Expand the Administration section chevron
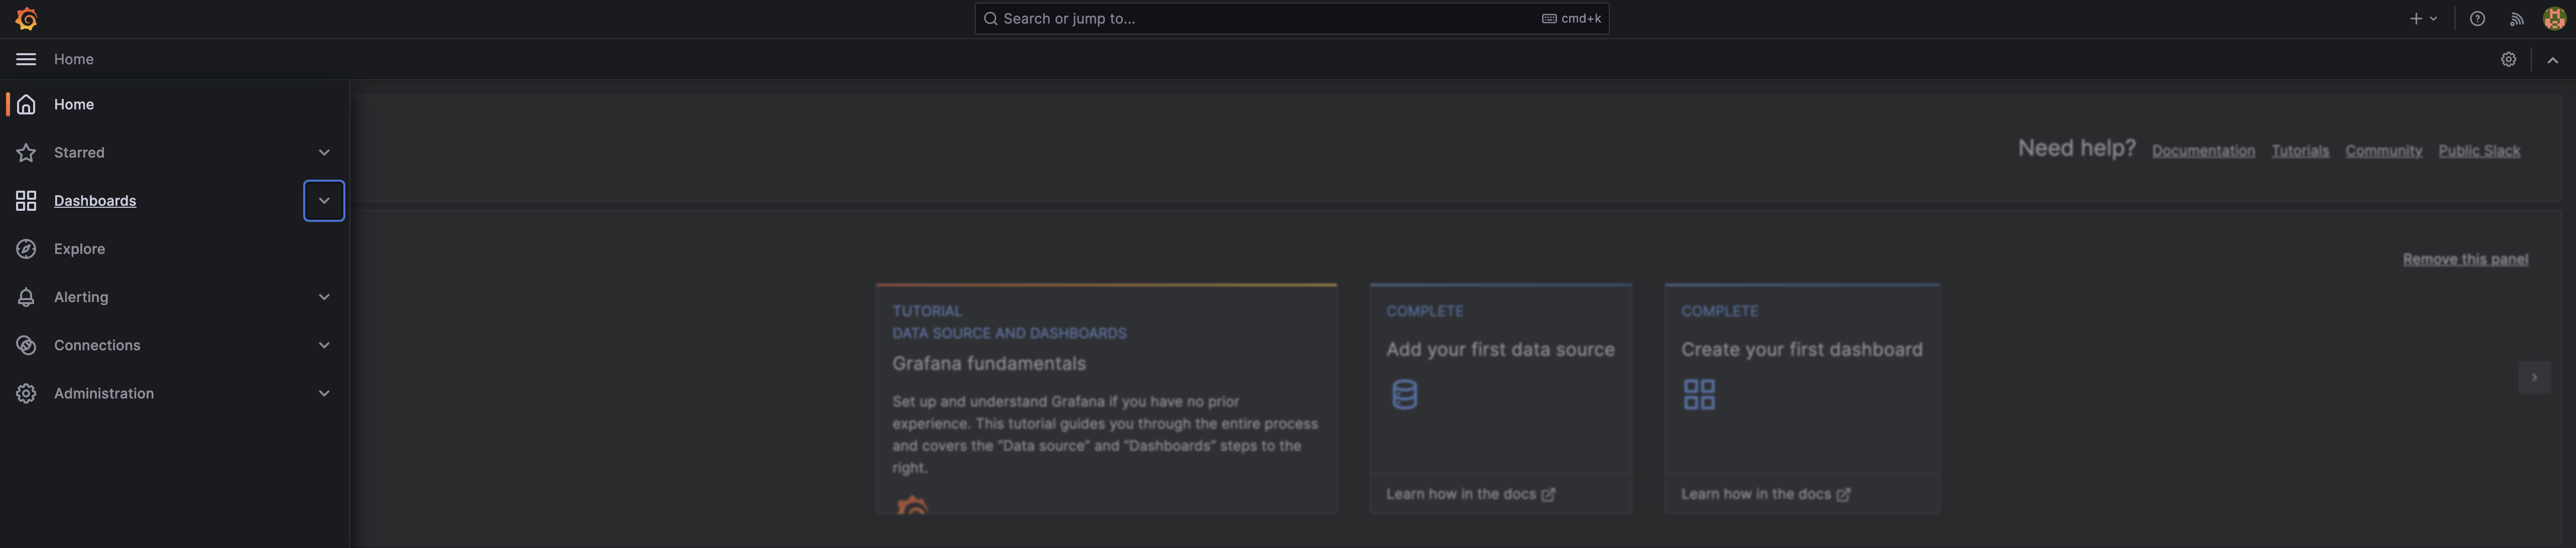The width and height of the screenshot is (2576, 548). point(324,393)
